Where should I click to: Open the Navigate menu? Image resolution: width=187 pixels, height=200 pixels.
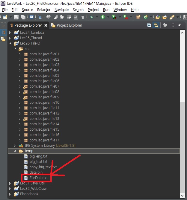click(62, 10)
